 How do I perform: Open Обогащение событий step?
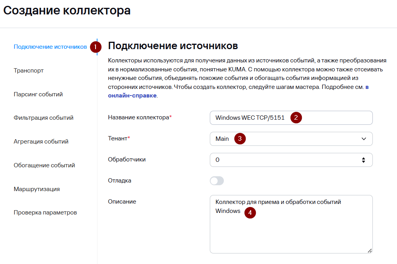coord(44,165)
